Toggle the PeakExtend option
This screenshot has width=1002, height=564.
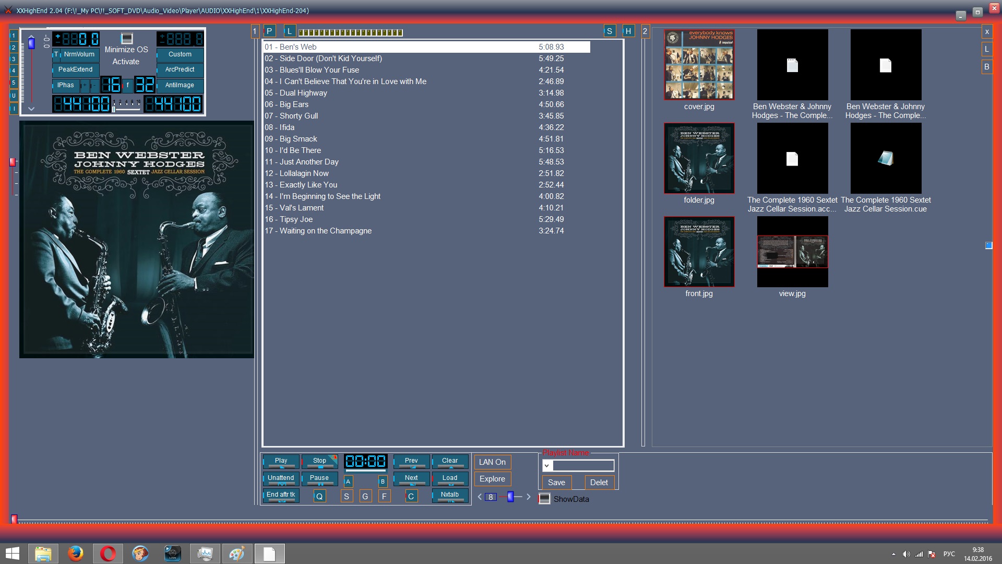tap(75, 69)
